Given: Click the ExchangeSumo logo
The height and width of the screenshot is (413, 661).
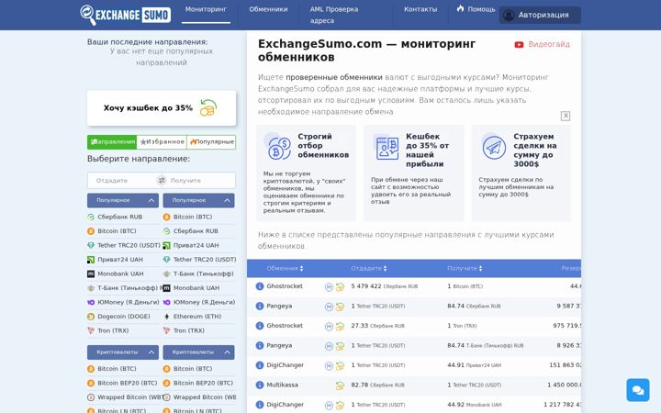Looking at the screenshot, I should pyautogui.click(x=125, y=15).
